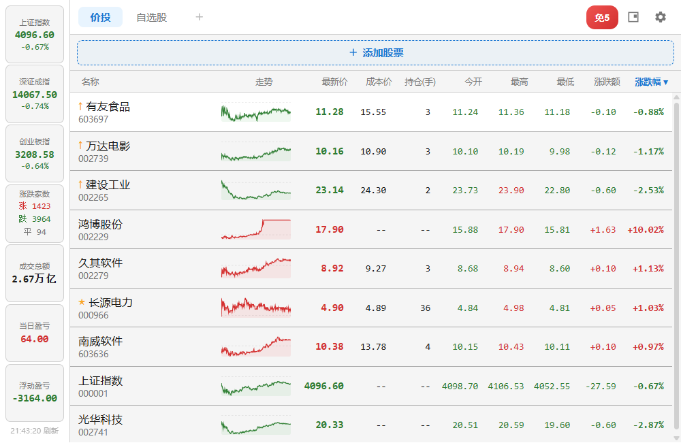681x443 pixels.
Task: Toggle the star favorite marker on 长源电力
Action: point(83,301)
